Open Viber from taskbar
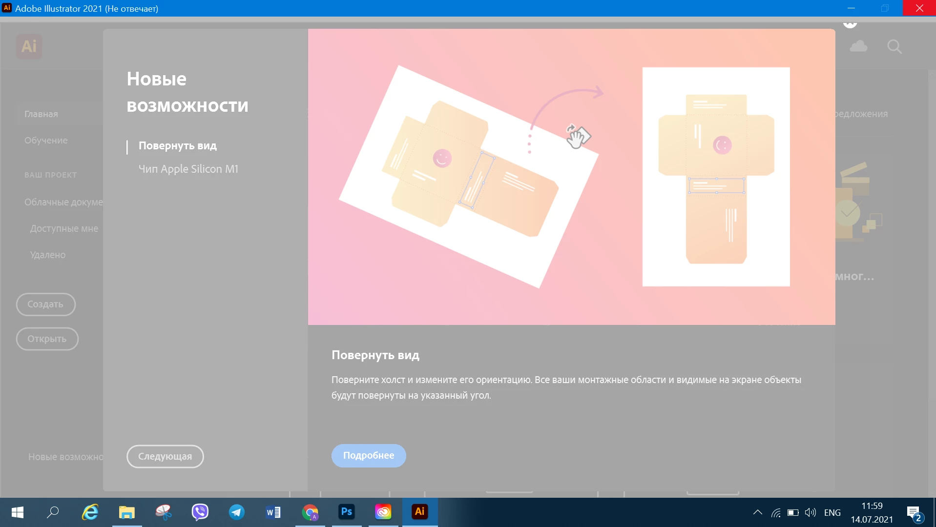 pos(200,512)
